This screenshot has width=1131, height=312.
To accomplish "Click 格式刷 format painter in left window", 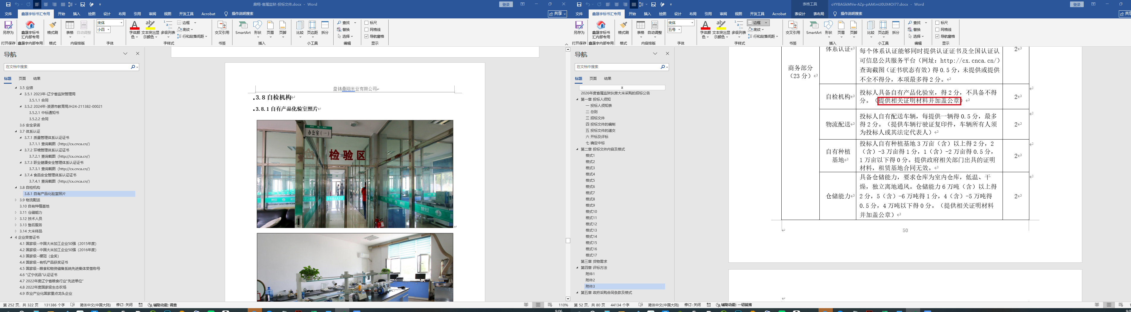I will pos(53,28).
